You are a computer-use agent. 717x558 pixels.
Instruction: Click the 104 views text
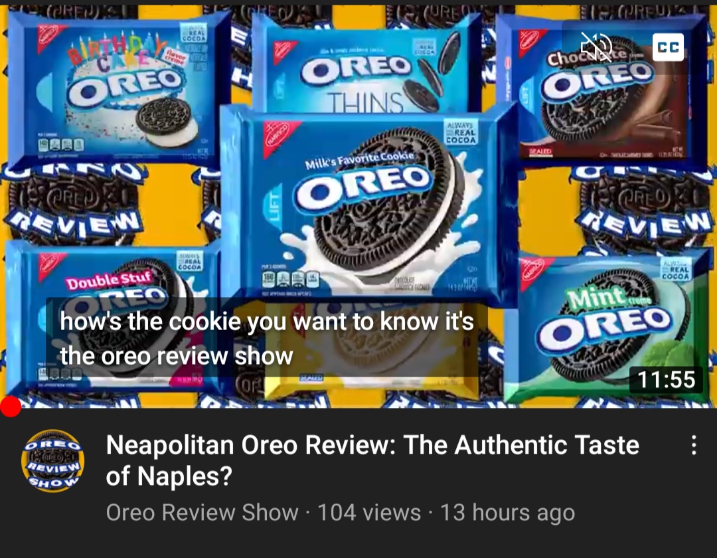369,512
